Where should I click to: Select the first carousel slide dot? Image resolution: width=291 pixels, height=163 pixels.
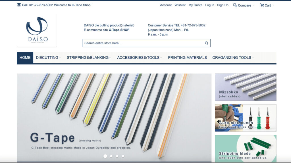tap(105, 156)
